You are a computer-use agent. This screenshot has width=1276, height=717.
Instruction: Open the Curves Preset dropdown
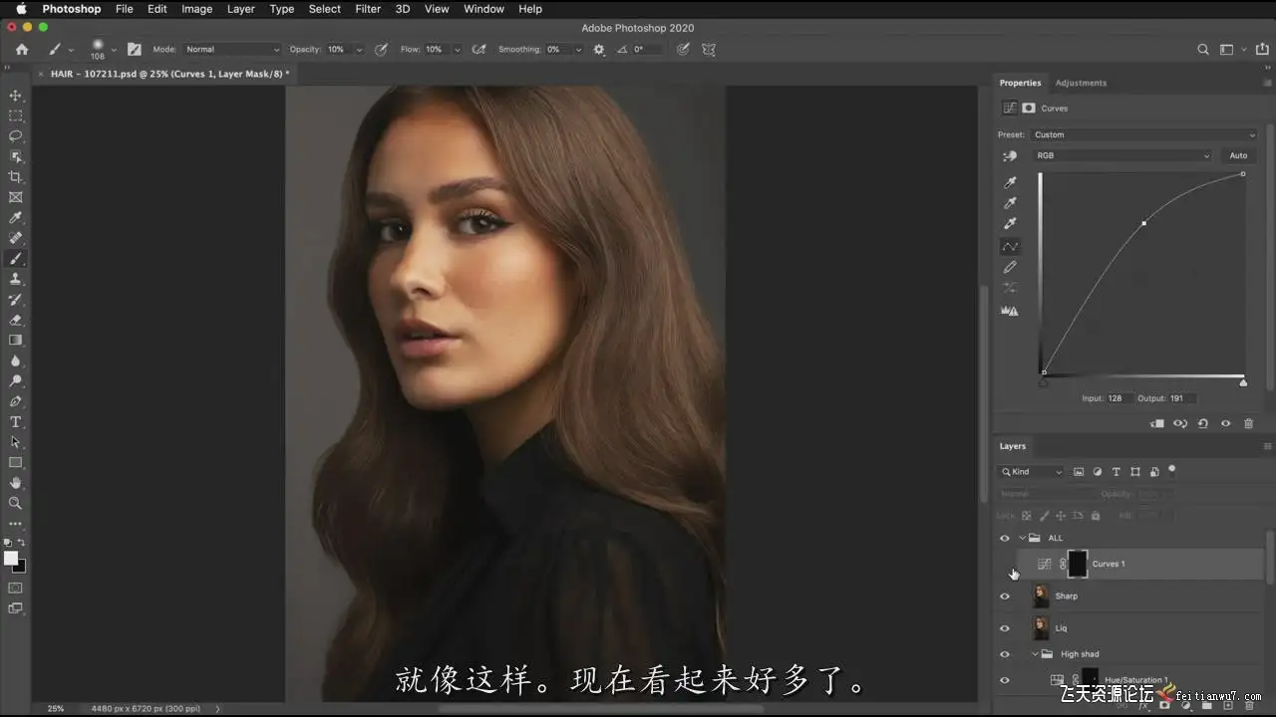tap(1144, 134)
